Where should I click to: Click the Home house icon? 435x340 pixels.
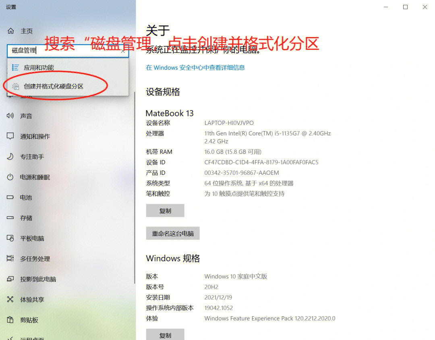pos(10,31)
